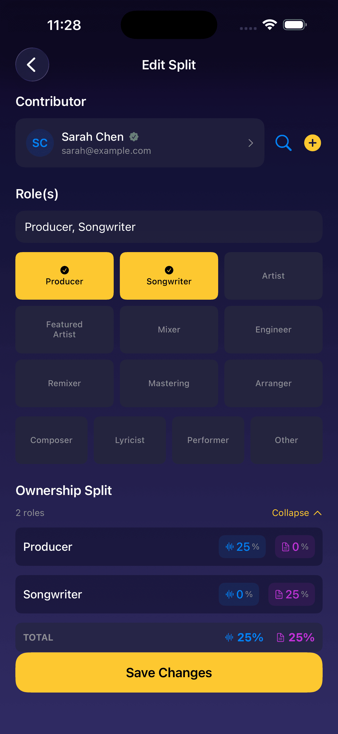Click the waveform icon beside Songwriter 0%
Screen dimensions: 338x734
click(229, 594)
